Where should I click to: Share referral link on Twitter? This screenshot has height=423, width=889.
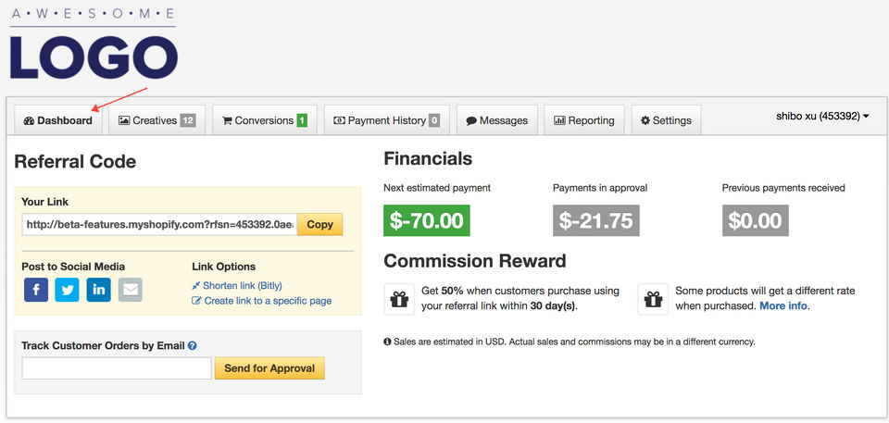68,290
